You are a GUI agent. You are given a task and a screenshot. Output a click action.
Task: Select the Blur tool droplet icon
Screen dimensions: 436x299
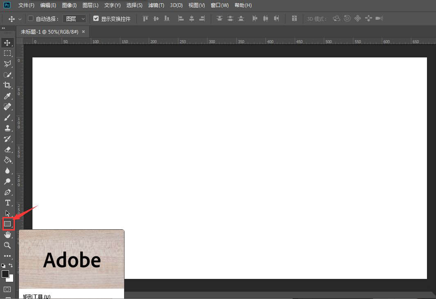pos(7,171)
